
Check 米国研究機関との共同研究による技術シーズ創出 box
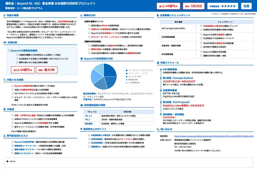17,55
